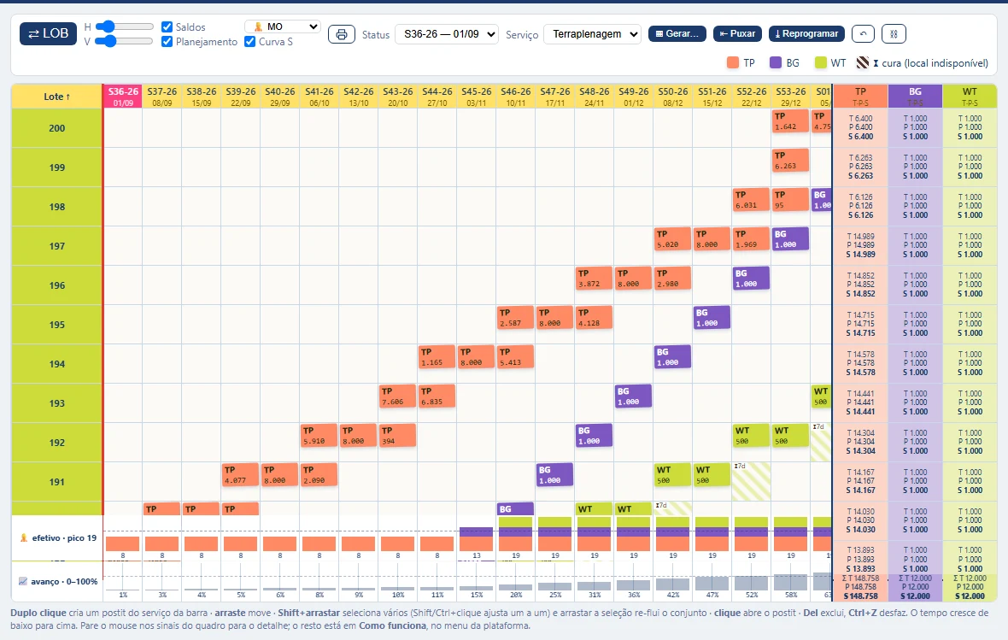Expand the Serviço Terraplenagem dropdown
This screenshot has height=640, width=1008.
(x=593, y=34)
